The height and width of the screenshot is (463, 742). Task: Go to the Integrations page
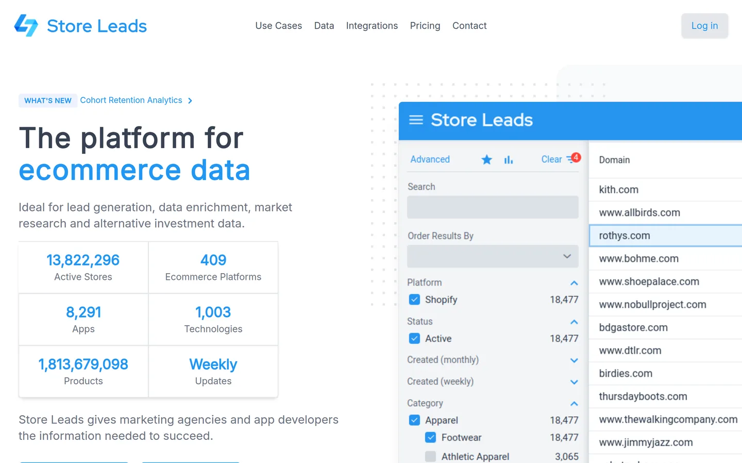click(372, 26)
